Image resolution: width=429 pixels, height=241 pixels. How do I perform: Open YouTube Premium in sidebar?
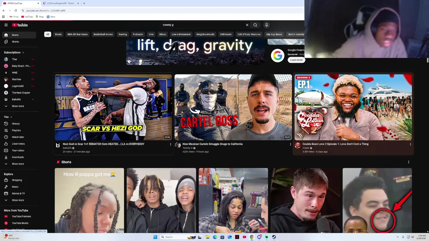(19, 217)
